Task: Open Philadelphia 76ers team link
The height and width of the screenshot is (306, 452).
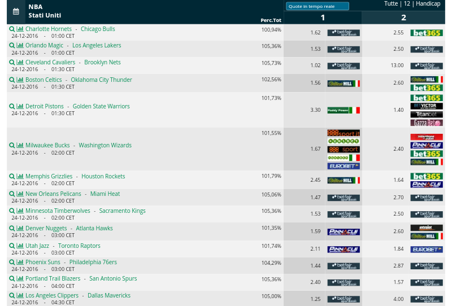Action: (x=93, y=262)
